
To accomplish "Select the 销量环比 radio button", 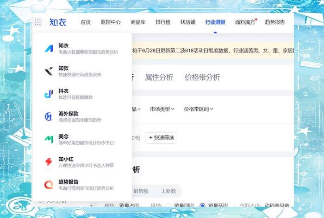I will coord(203,205).
